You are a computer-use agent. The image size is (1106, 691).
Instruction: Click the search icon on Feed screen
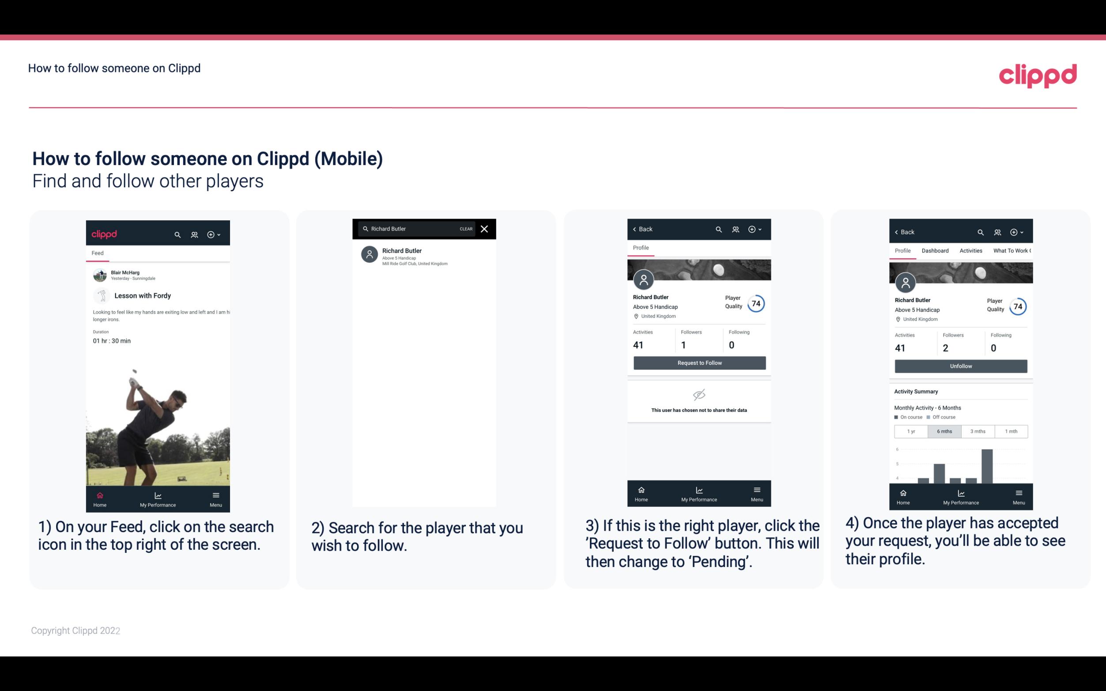click(x=177, y=234)
